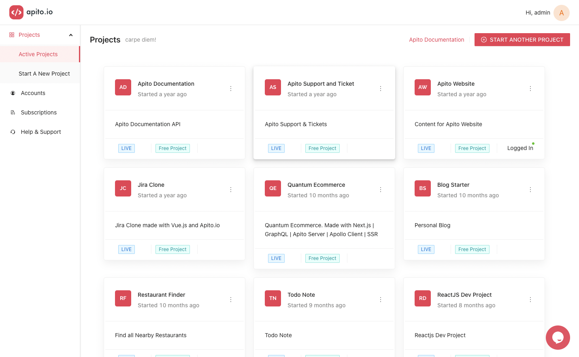Click 'Find all Nearby Restaurants' description
This screenshot has height=357, width=579.
151,335
